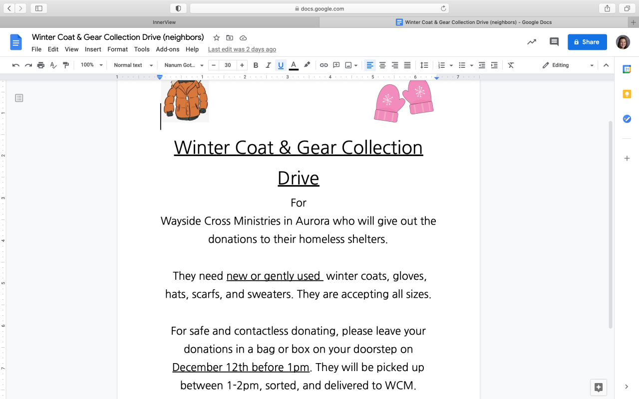Screen dimensions: 639x399
Task: Click the blue Share button
Action: [x=587, y=42]
